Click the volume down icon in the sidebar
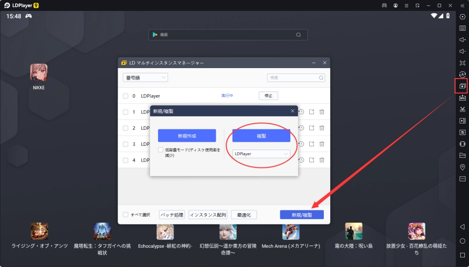This screenshot has width=469, height=267. tap(463, 51)
